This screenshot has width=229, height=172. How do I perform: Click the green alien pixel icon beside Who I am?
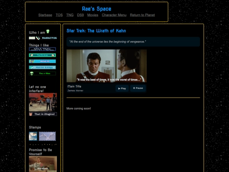[x=48, y=31]
